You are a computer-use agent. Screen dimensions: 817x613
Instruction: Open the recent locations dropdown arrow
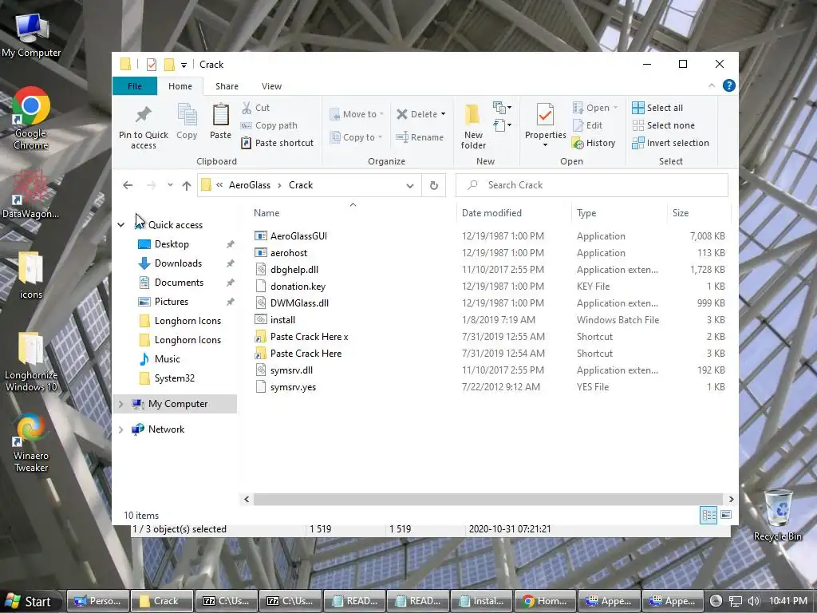tap(170, 185)
